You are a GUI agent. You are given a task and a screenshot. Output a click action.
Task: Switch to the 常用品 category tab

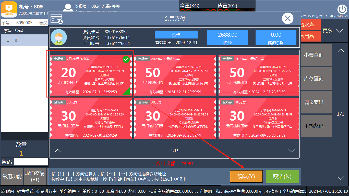pos(311,36)
